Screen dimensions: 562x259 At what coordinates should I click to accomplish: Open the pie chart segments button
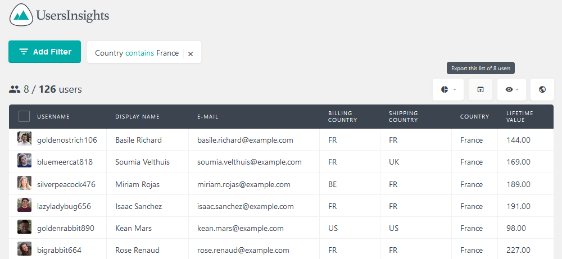point(448,89)
